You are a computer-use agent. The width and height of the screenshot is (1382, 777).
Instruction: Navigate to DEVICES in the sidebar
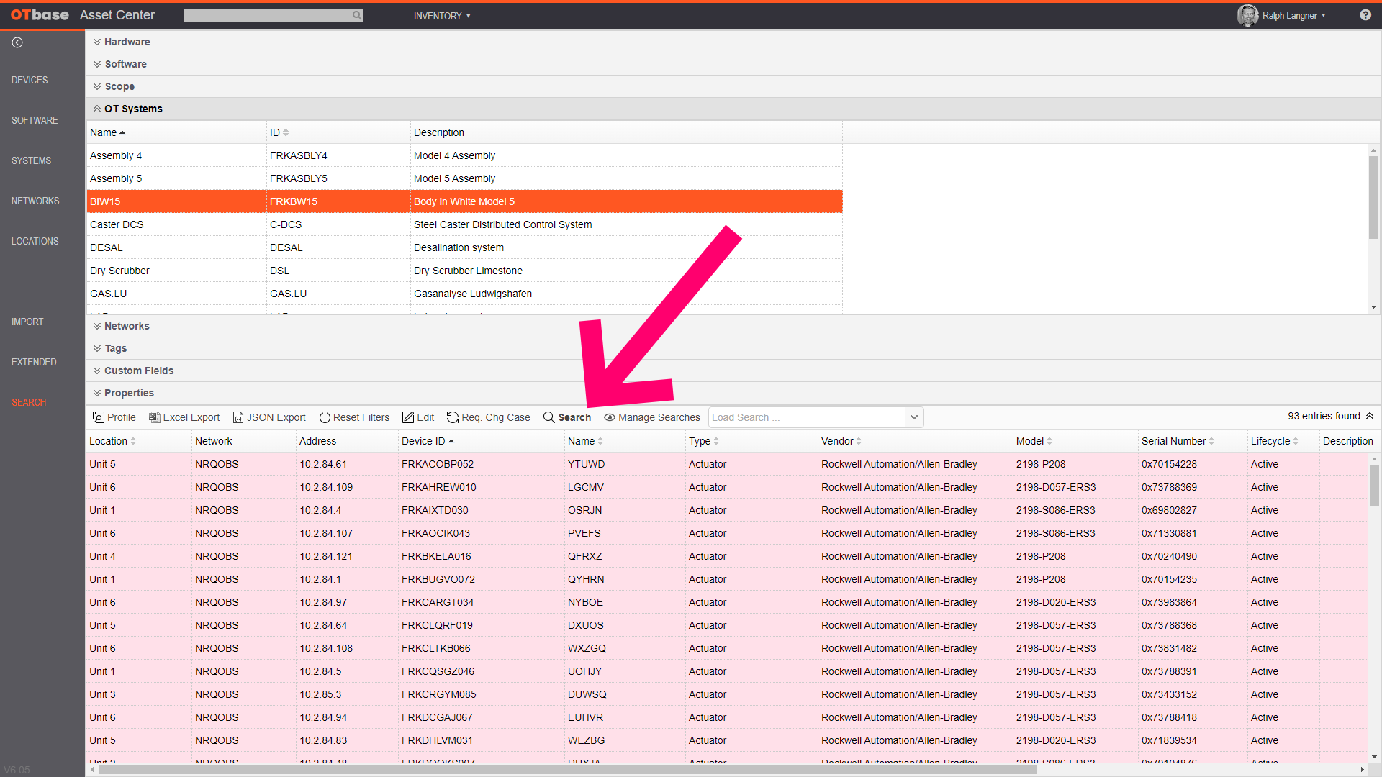[30, 80]
